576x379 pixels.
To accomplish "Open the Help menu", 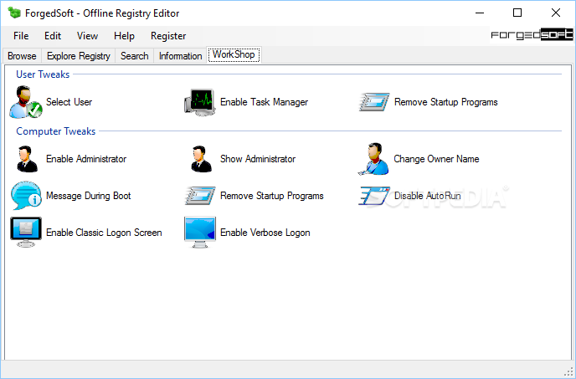I will (x=124, y=36).
